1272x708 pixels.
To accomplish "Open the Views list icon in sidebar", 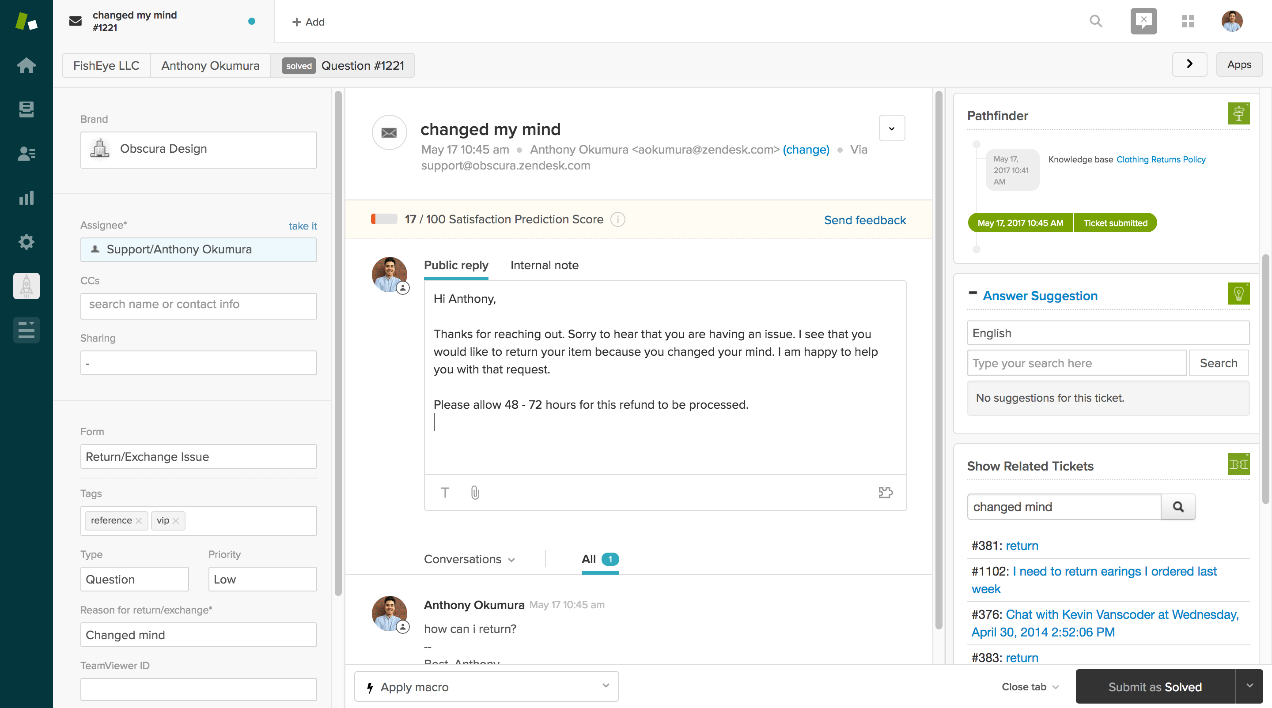I will coord(26,109).
